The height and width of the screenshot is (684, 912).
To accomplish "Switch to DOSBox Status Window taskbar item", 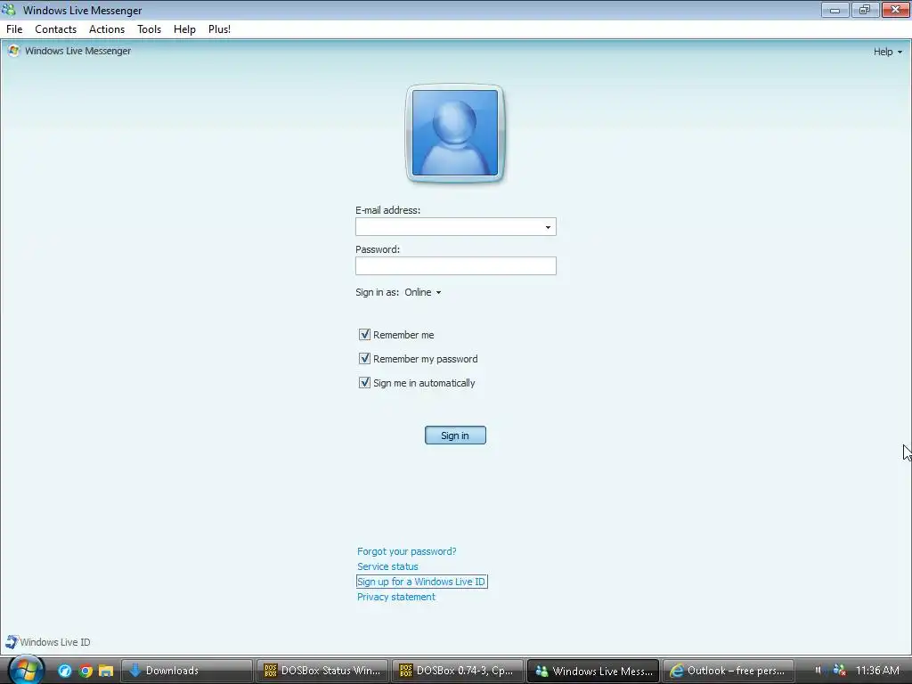I will pyautogui.click(x=322, y=671).
